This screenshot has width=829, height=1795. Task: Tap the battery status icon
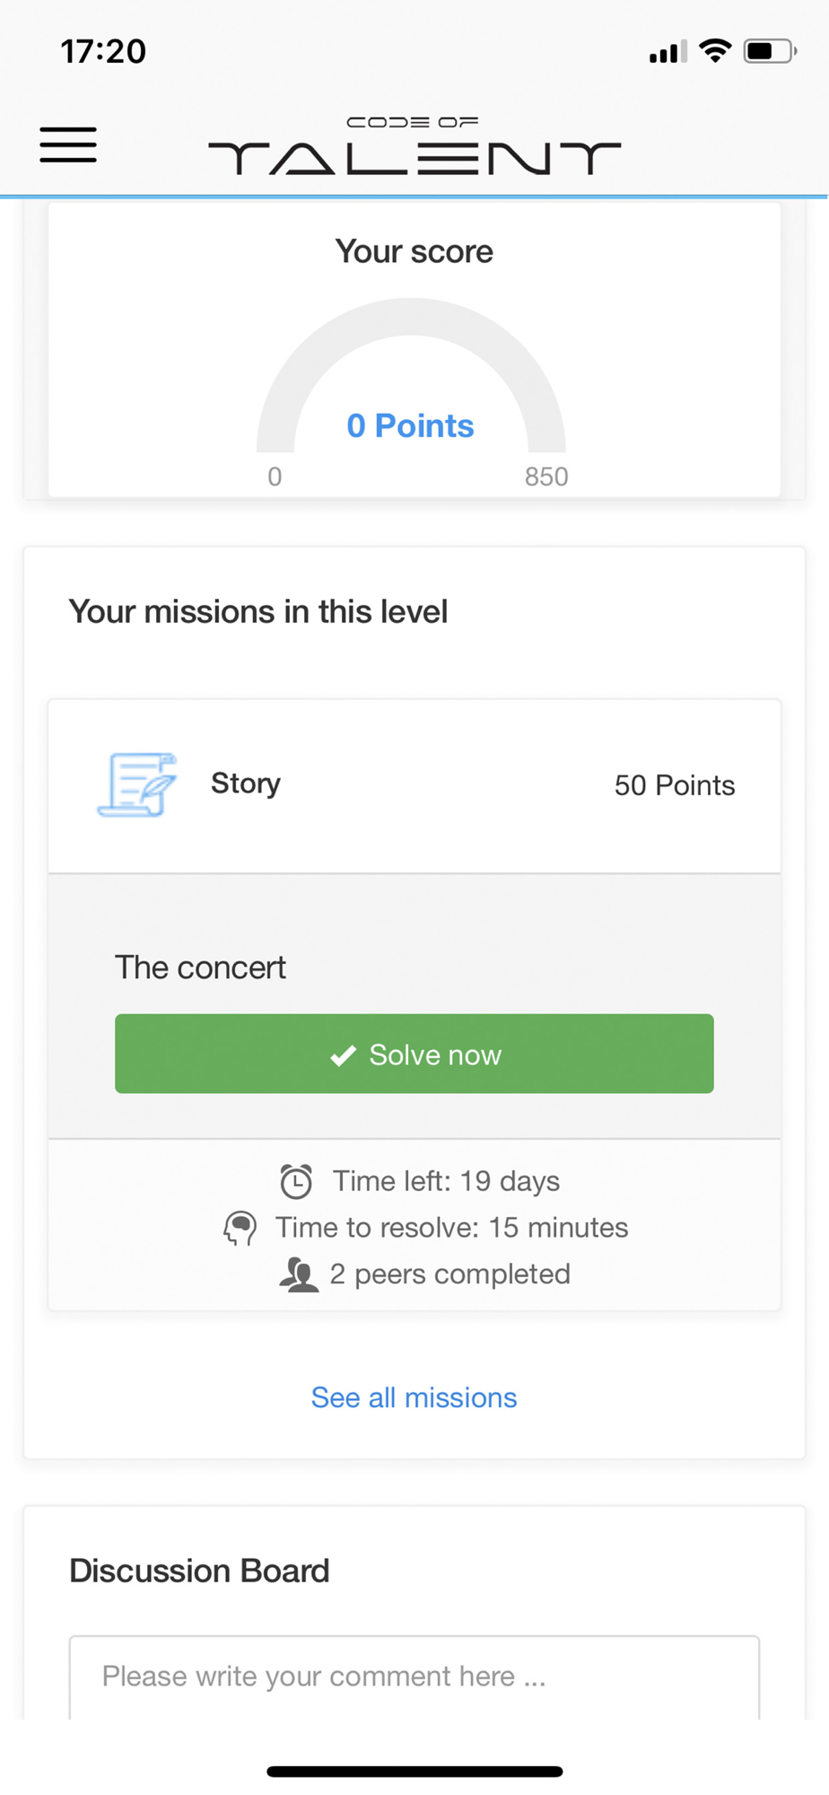tap(770, 51)
